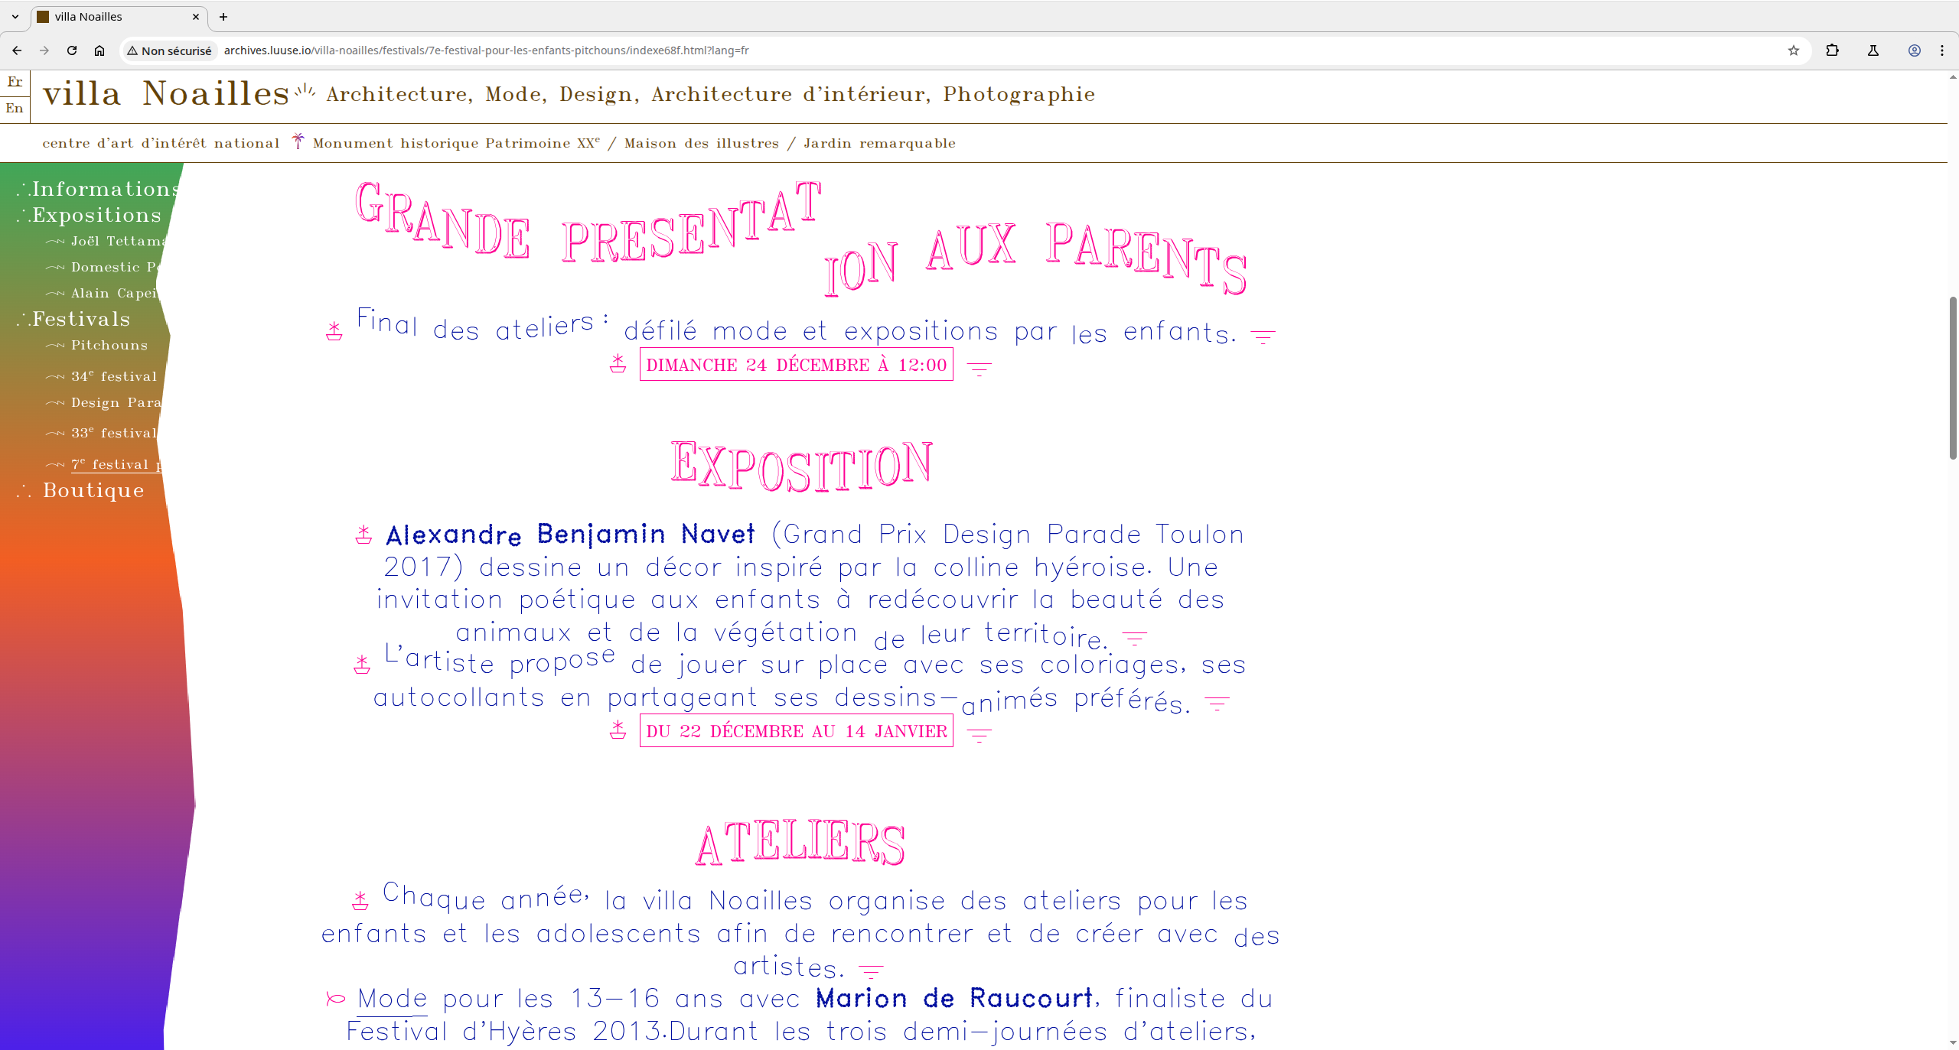Viewport: 1959px width, 1050px height.
Task: Open the Chrome three-dot menu
Action: [1942, 50]
